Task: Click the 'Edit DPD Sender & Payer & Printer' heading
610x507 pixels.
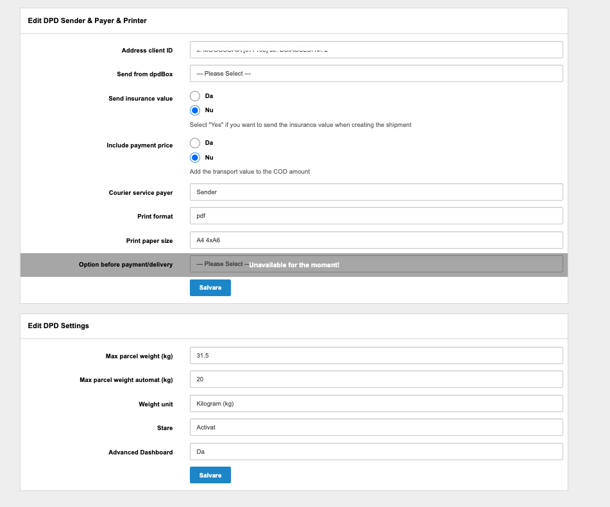Action: [x=87, y=21]
